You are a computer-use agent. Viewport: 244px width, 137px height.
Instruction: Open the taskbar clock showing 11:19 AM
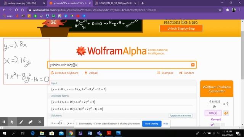pyautogui.click(x=227, y=133)
